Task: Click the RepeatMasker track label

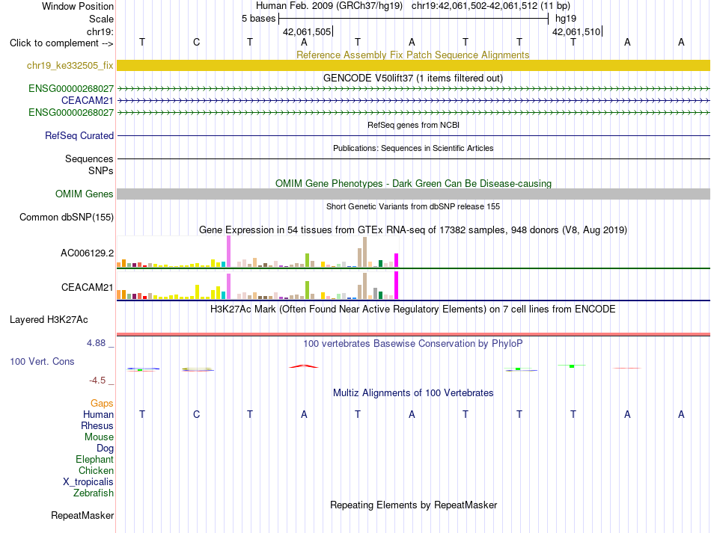Action: (82, 515)
